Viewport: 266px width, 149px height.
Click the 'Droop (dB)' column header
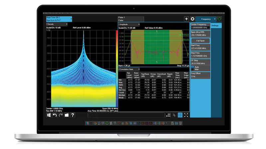pos(153,75)
